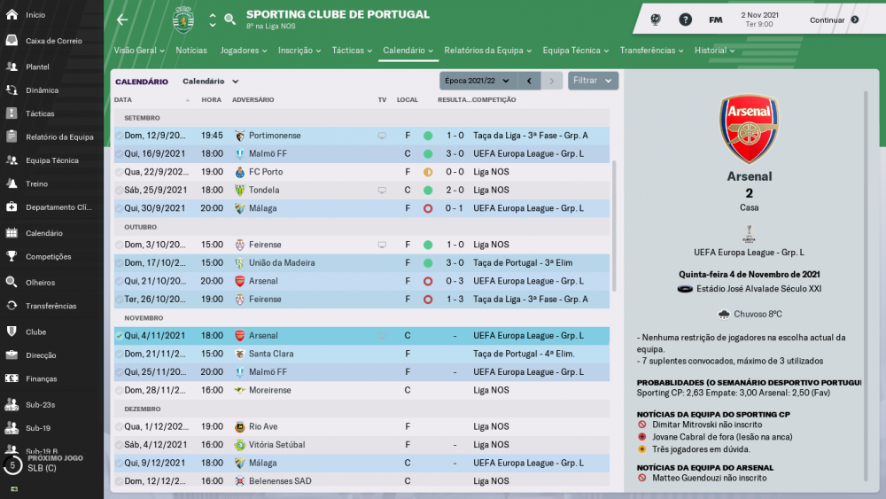886x499 pixels.
Task: Click the fixture list vertical scrollbar
Action: click(x=614, y=226)
